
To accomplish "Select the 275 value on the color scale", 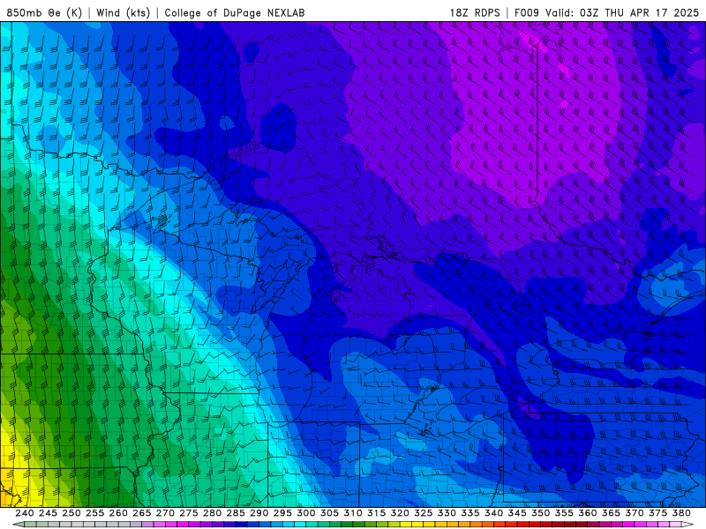I will click(189, 513).
